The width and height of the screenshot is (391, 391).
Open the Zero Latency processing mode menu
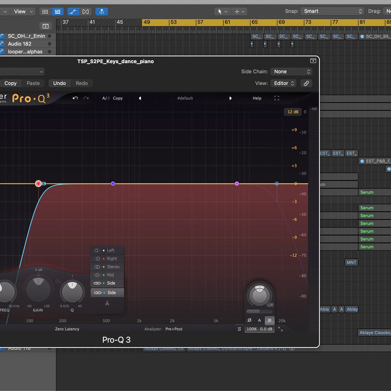coord(67,329)
